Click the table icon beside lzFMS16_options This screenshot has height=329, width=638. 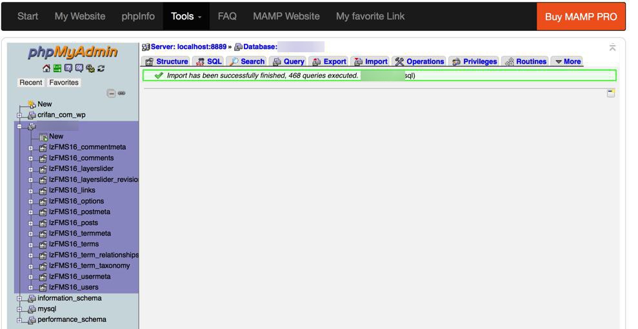43,201
